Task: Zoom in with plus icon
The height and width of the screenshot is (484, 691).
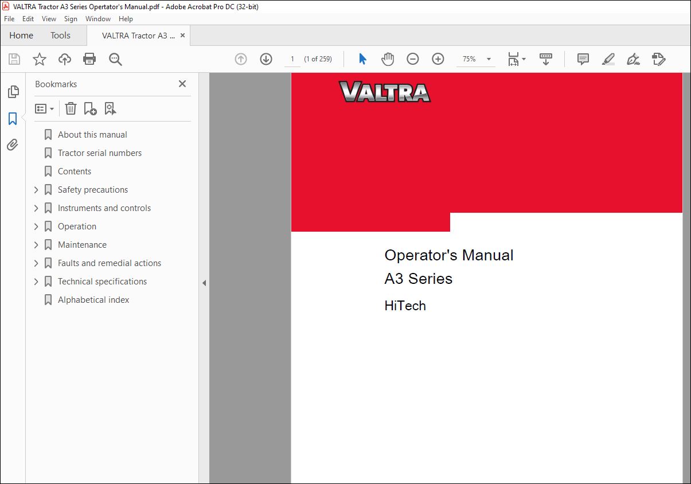Action: (438, 59)
